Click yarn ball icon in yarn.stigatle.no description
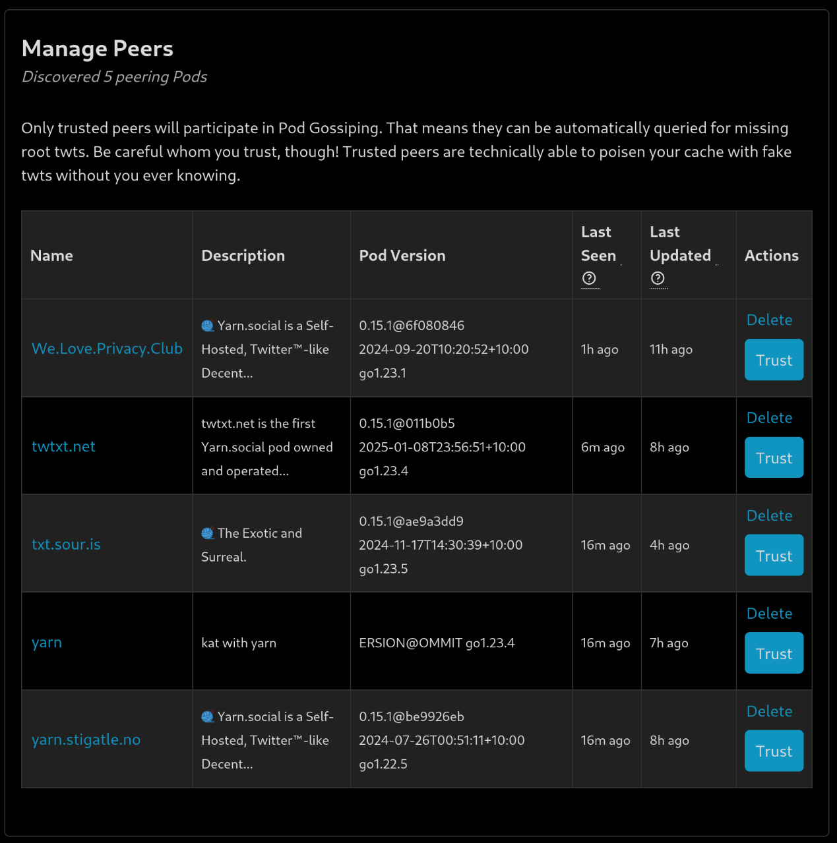Viewport: 837px width, 843px height. point(208,716)
